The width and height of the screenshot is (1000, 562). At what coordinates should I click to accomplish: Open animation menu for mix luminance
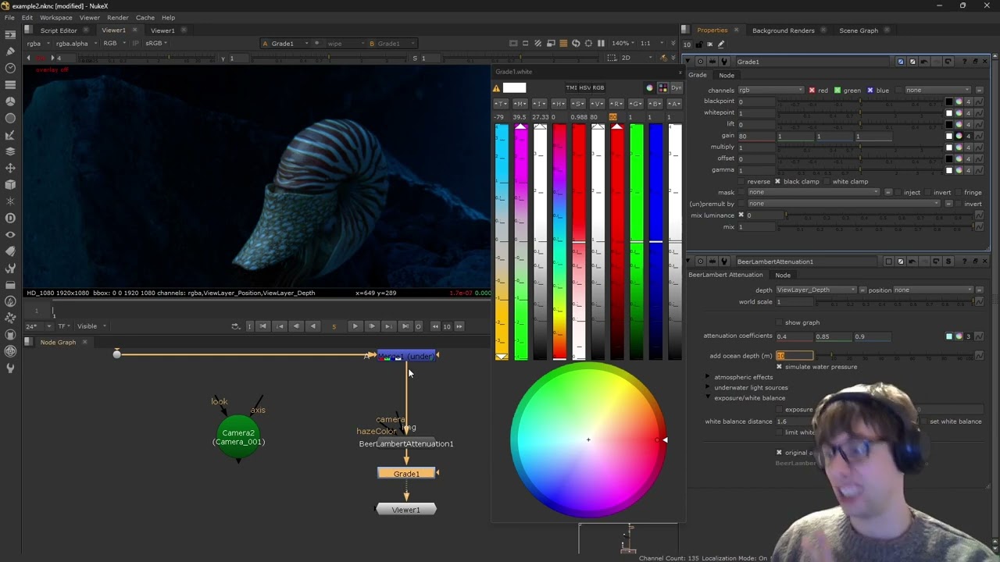click(978, 215)
